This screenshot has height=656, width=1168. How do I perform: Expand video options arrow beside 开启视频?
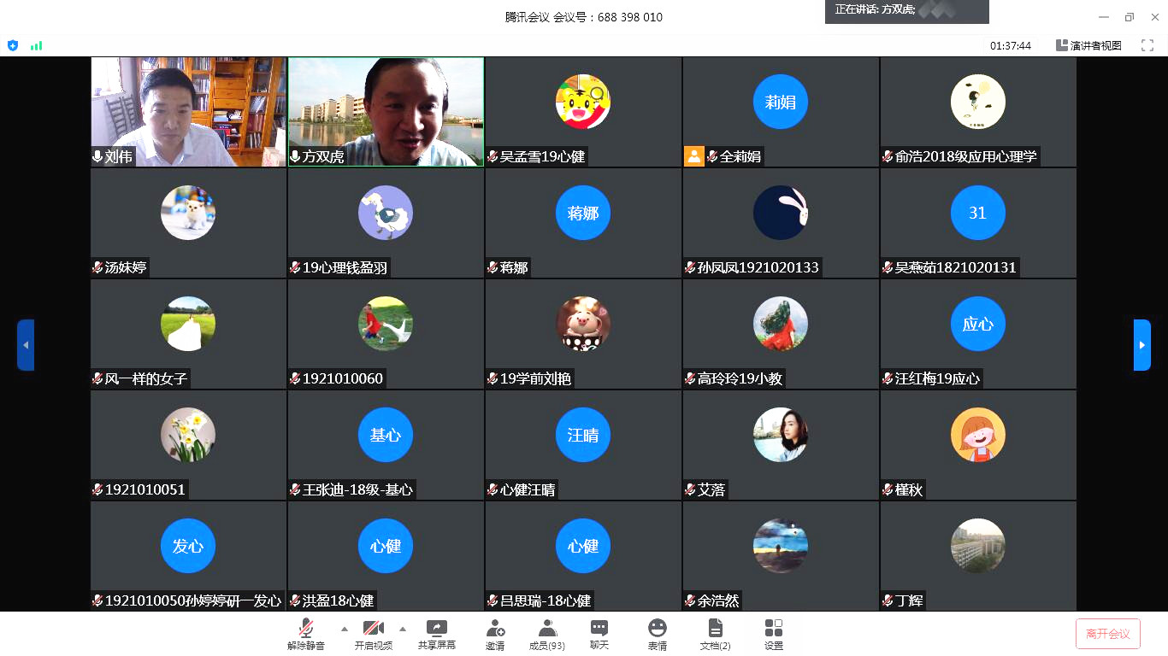click(x=403, y=629)
